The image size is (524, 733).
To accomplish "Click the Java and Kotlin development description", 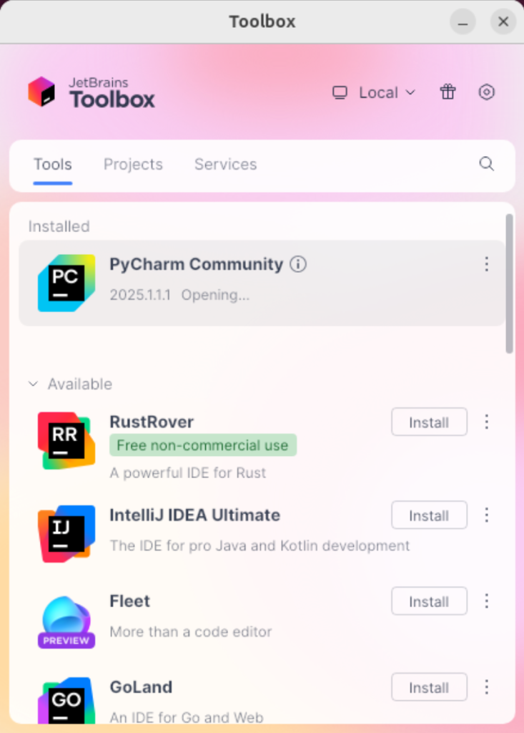I will click(x=259, y=545).
